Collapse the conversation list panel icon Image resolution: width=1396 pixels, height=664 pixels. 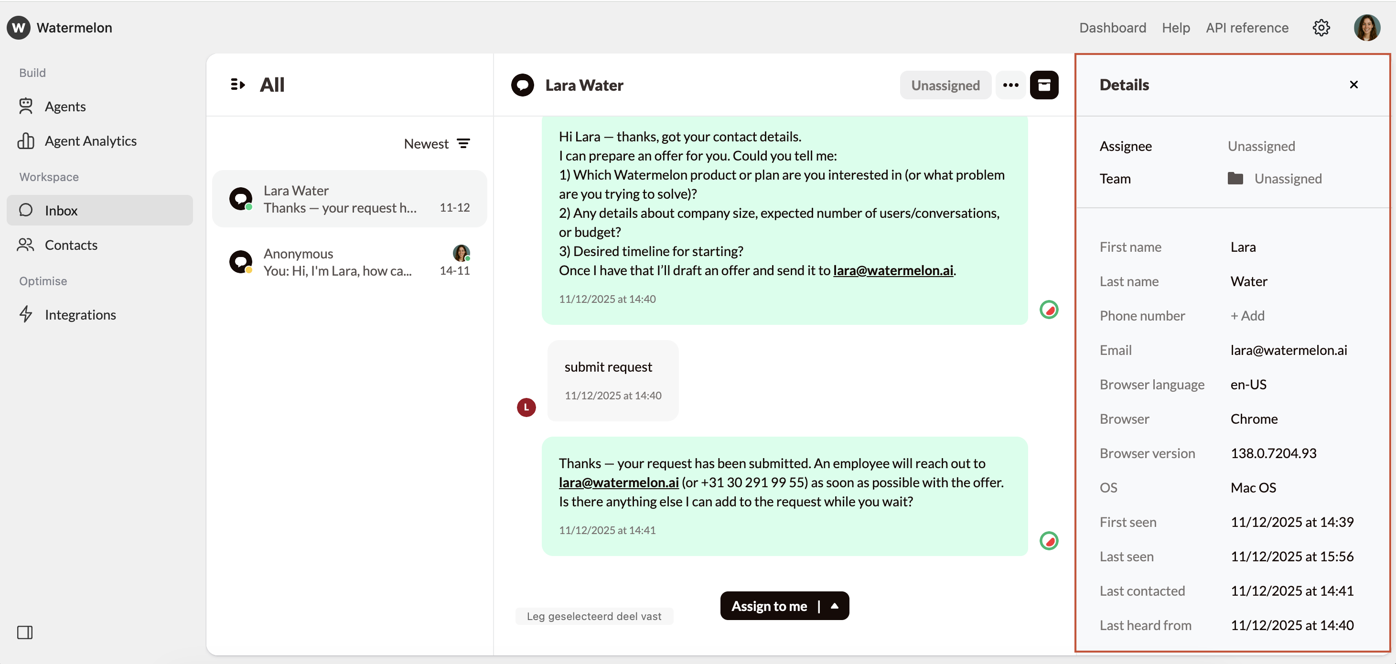[x=237, y=85]
